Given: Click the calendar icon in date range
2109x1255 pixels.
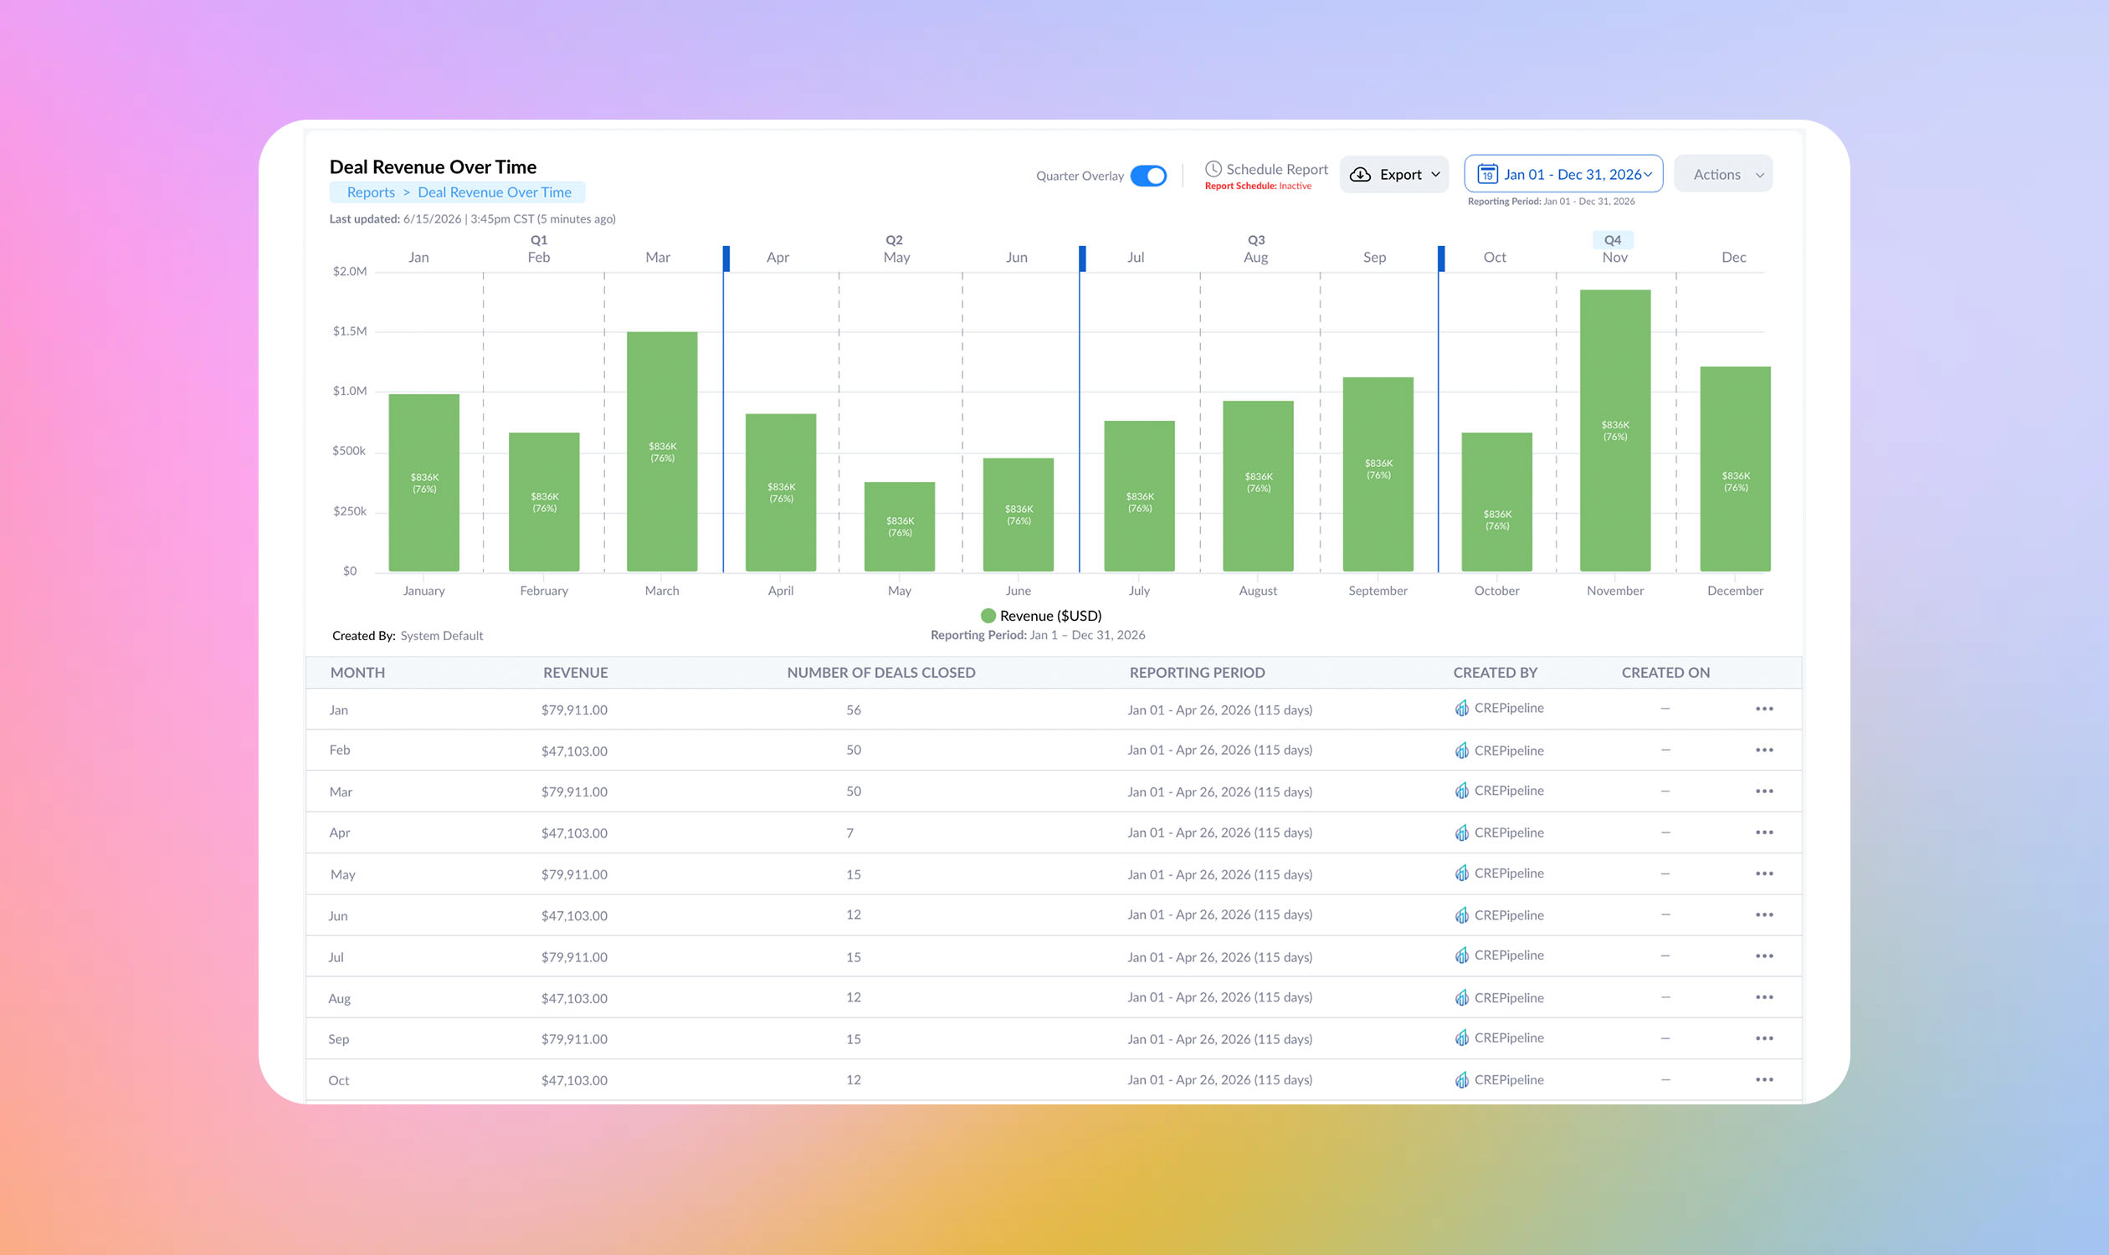Looking at the screenshot, I should pyautogui.click(x=1487, y=174).
